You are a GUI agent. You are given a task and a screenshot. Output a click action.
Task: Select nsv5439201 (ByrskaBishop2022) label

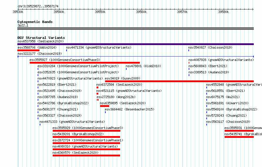point(78,134)
